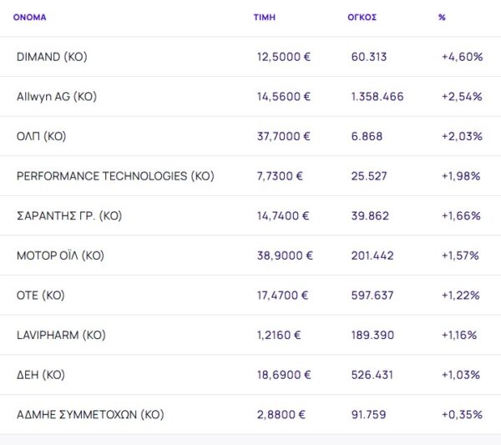Sort table by % column header
Screen dimensions: 501x445
pos(442,18)
